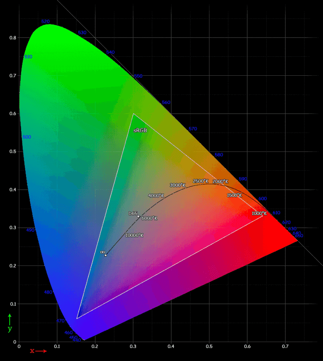Click the red vertex of sRGB triangle
The image size is (323, 361).
tap(262, 216)
